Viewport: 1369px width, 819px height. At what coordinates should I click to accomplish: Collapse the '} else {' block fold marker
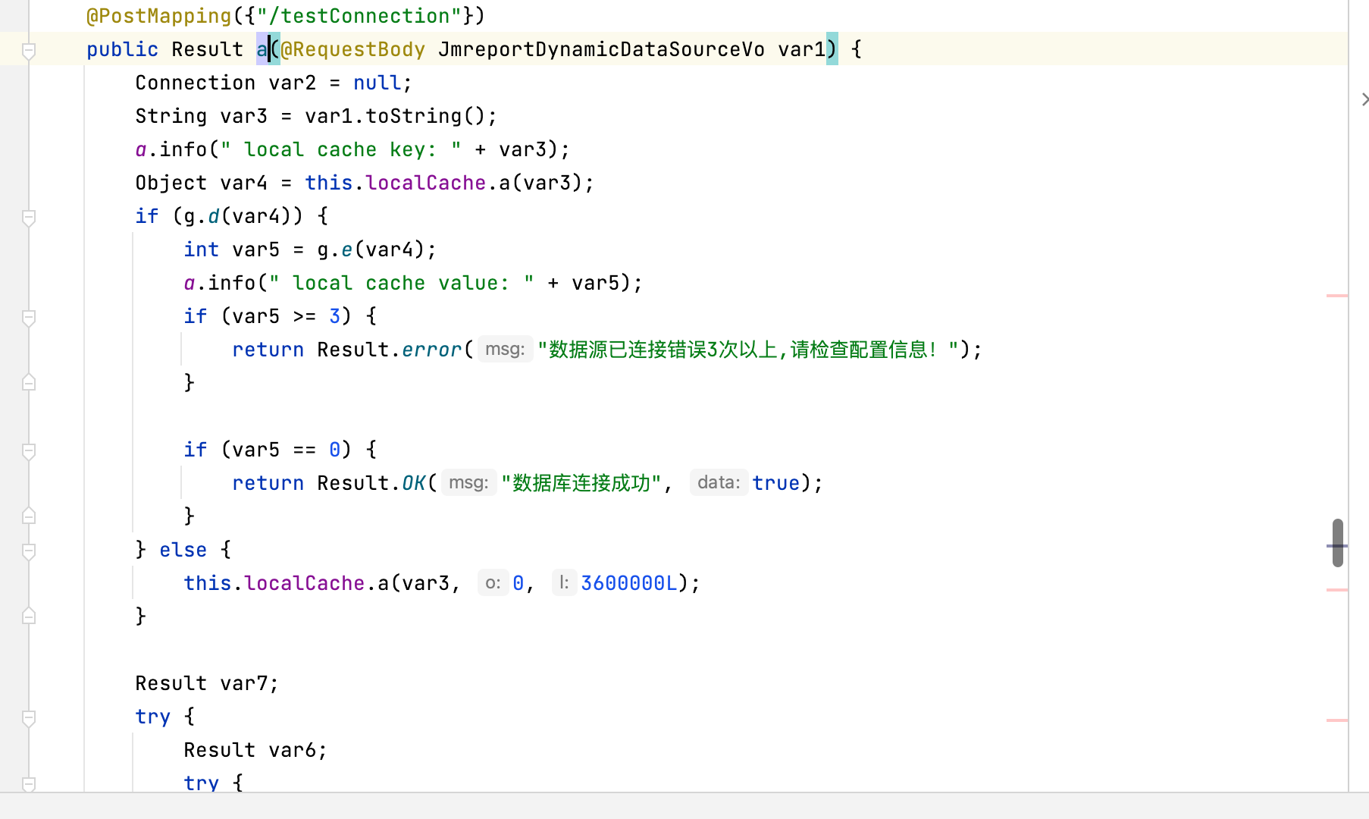coord(29,551)
